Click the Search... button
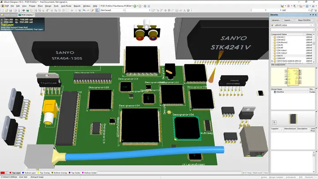318x179 pixels. (x=288, y=20)
